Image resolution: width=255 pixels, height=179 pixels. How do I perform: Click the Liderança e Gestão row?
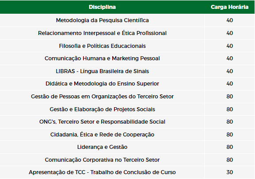(x=127, y=147)
